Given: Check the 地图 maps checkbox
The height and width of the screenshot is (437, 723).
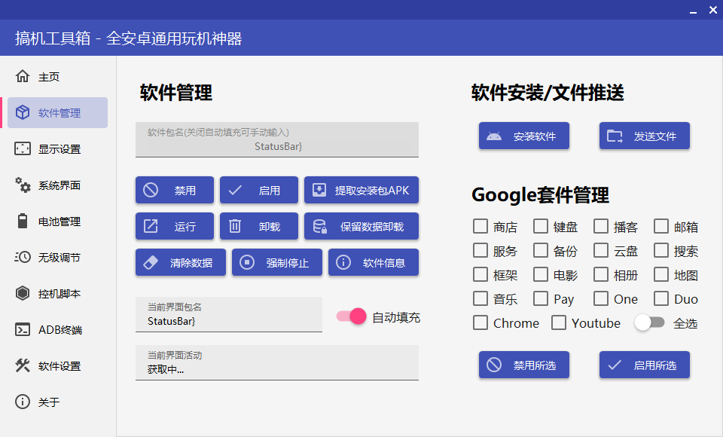Looking at the screenshot, I should coord(660,274).
